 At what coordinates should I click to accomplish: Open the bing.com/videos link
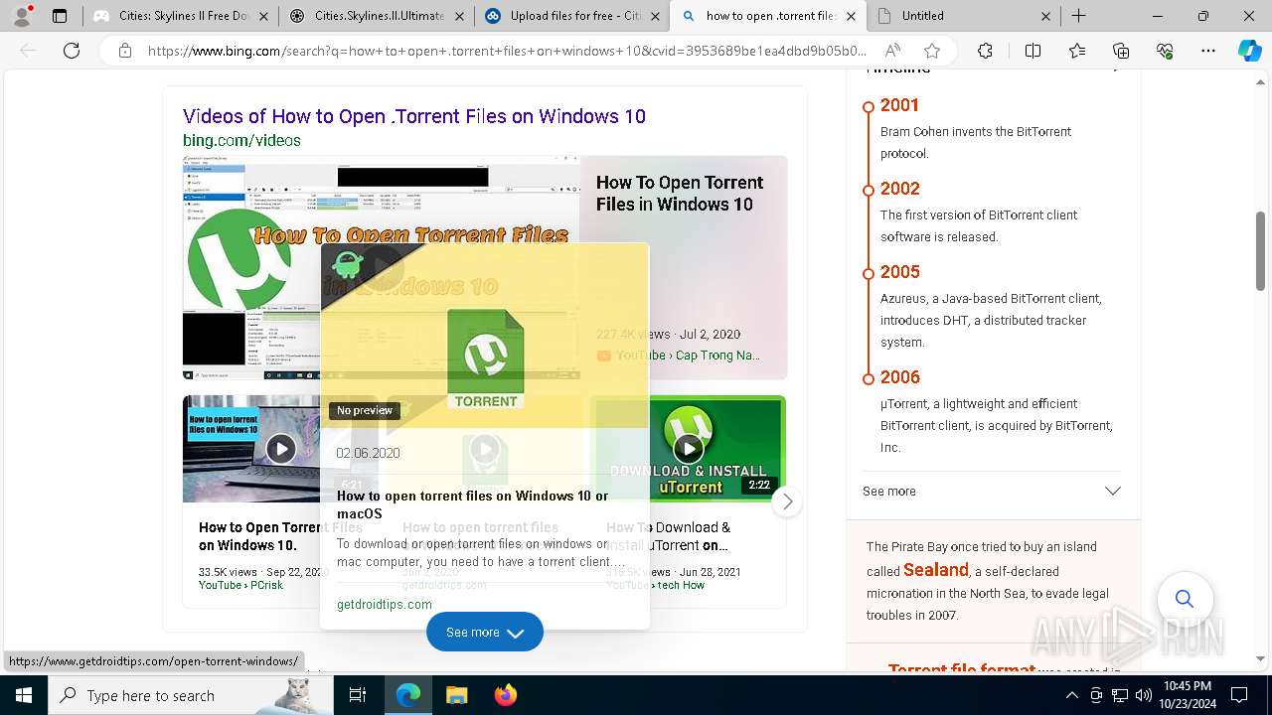click(x=241, y=140)
